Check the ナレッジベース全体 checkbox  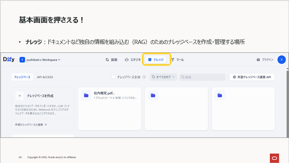114,77
